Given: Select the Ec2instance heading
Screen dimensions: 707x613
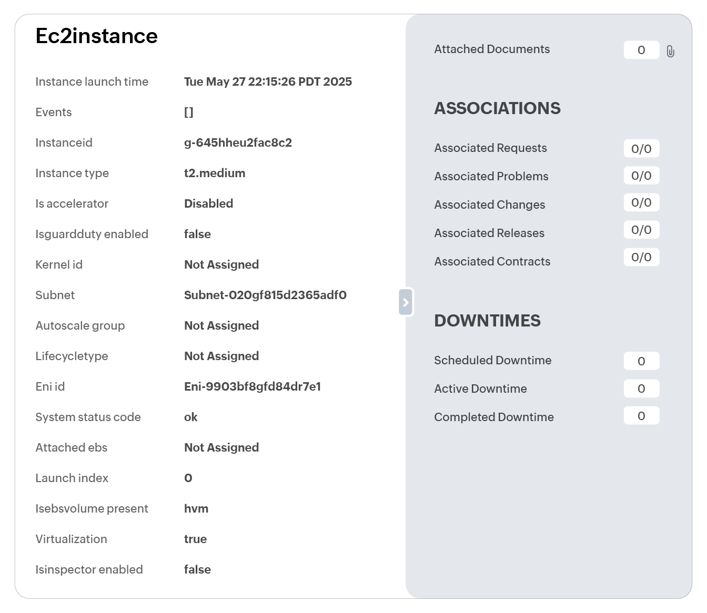Looking at the screenshot, I should [x=97, y=36].
